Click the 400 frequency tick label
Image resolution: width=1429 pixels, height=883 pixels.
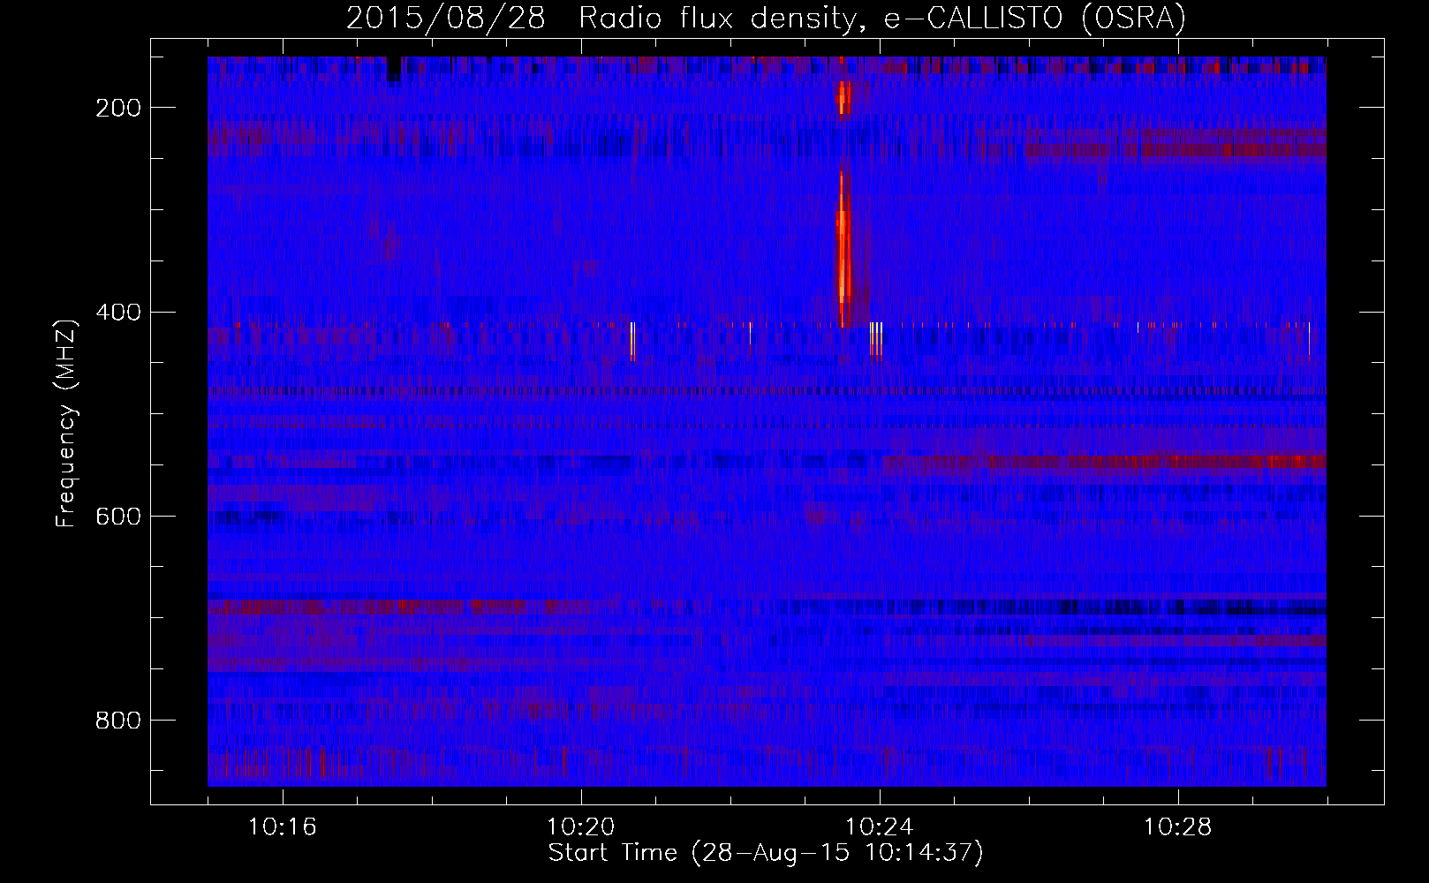[118, 313]
